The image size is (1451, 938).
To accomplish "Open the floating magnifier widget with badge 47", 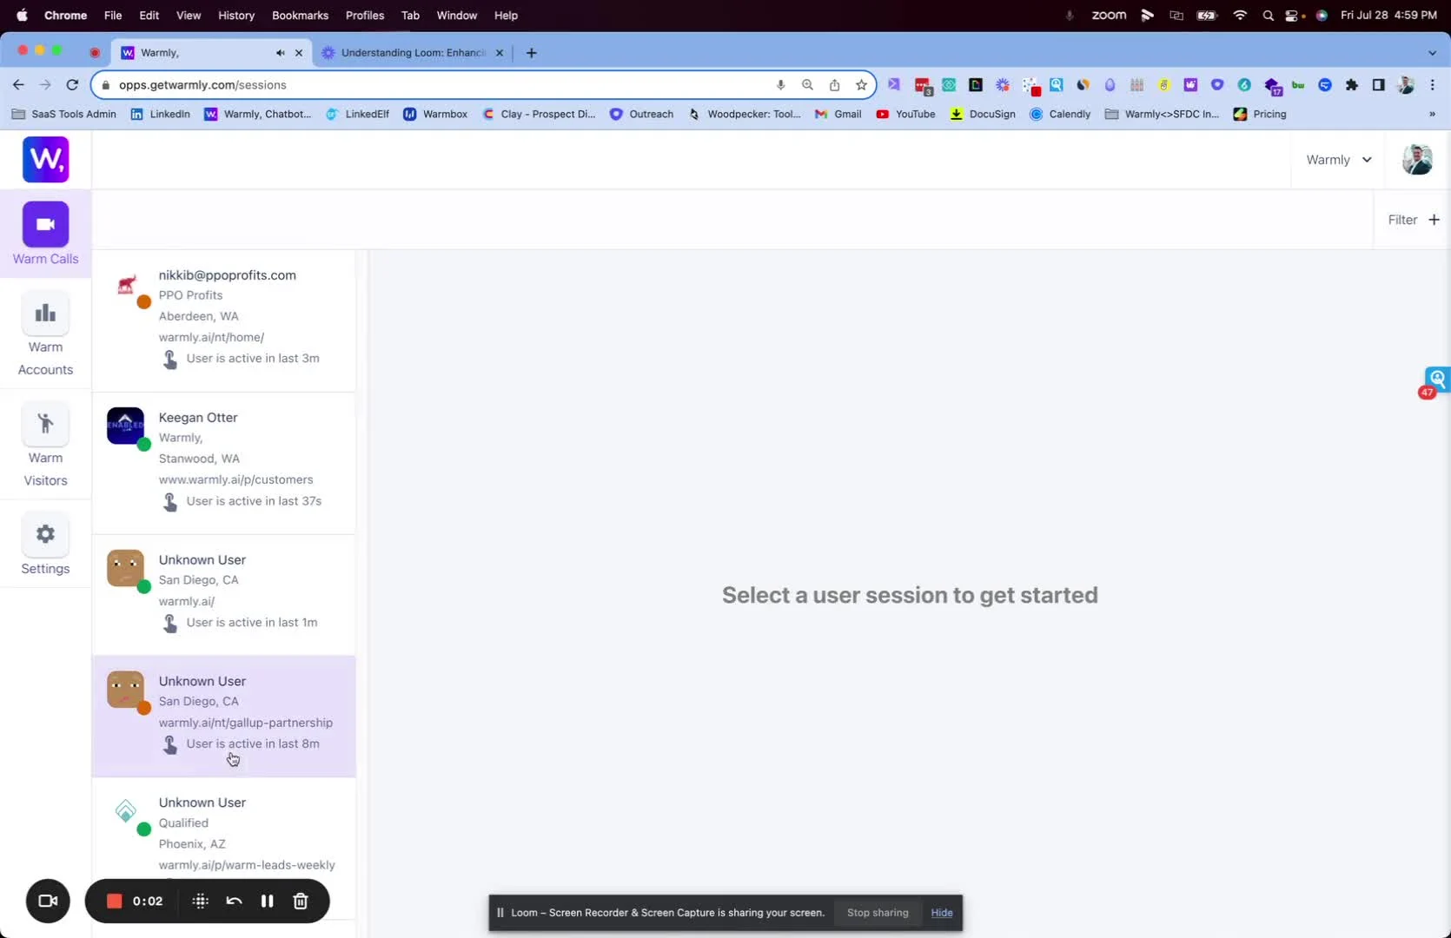I will pyautogui.click(x=1436, y=380).
